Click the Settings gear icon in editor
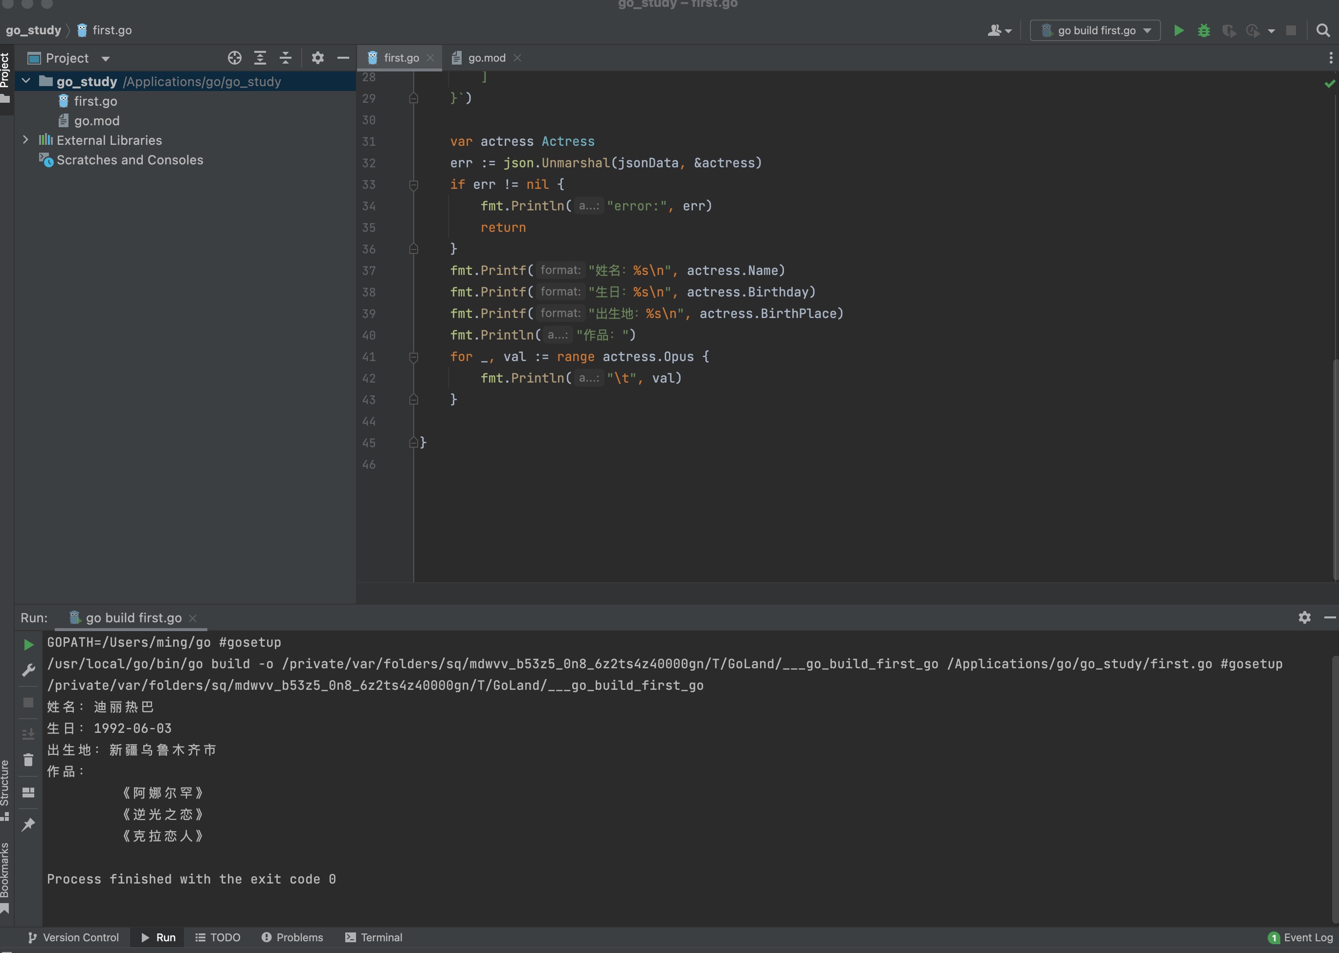 point(317,58)
